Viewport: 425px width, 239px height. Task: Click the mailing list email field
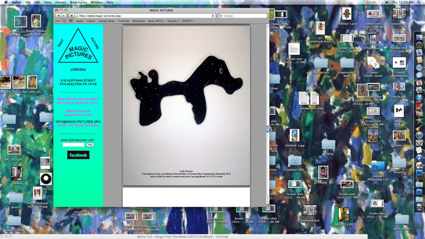[73, 145]
